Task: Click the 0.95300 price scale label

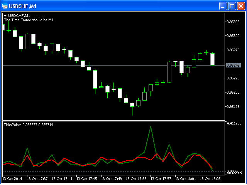Action: 234,36
